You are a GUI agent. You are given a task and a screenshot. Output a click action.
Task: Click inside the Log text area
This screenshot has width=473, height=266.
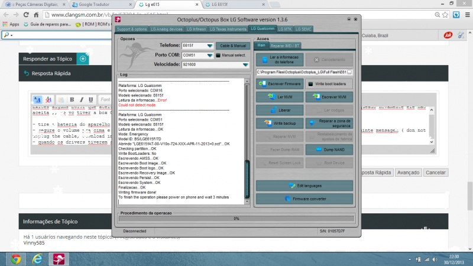181,141
